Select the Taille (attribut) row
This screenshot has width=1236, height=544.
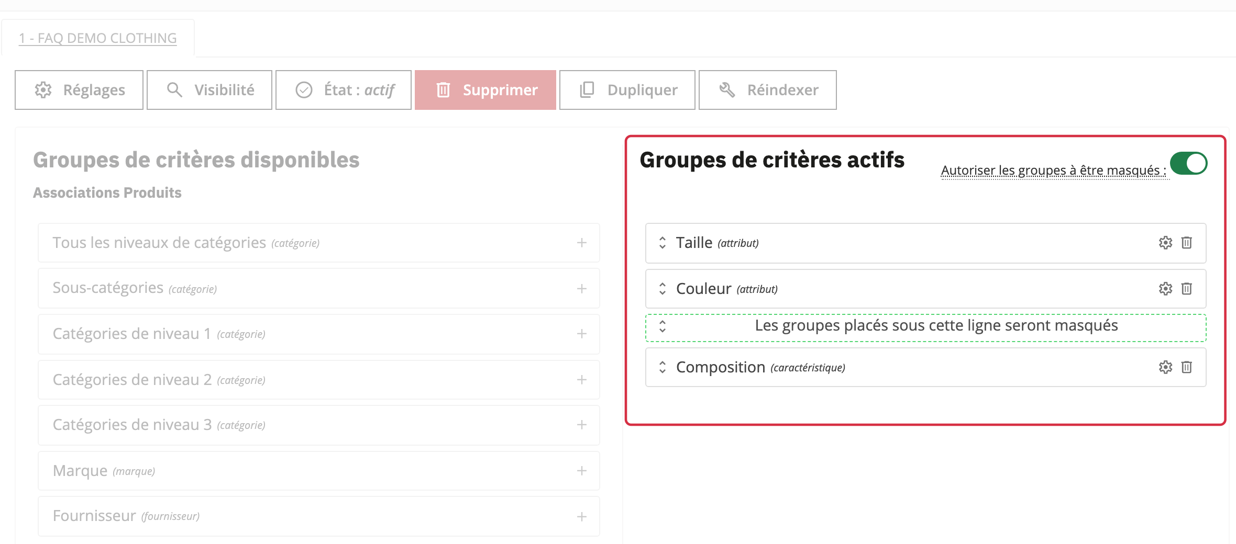tap(926, 243)
